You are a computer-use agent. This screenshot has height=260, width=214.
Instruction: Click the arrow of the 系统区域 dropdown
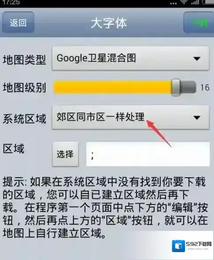(197, 118)
